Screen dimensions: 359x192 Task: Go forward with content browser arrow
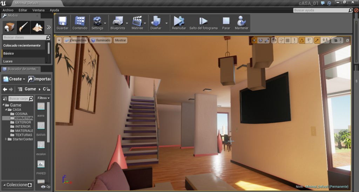pyautogui.click(x=11, y=89)
